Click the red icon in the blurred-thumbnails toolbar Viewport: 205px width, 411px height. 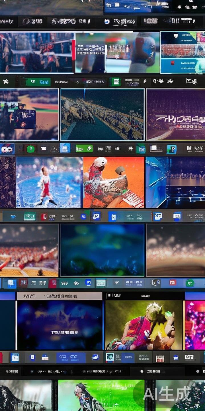coord(173,283)
